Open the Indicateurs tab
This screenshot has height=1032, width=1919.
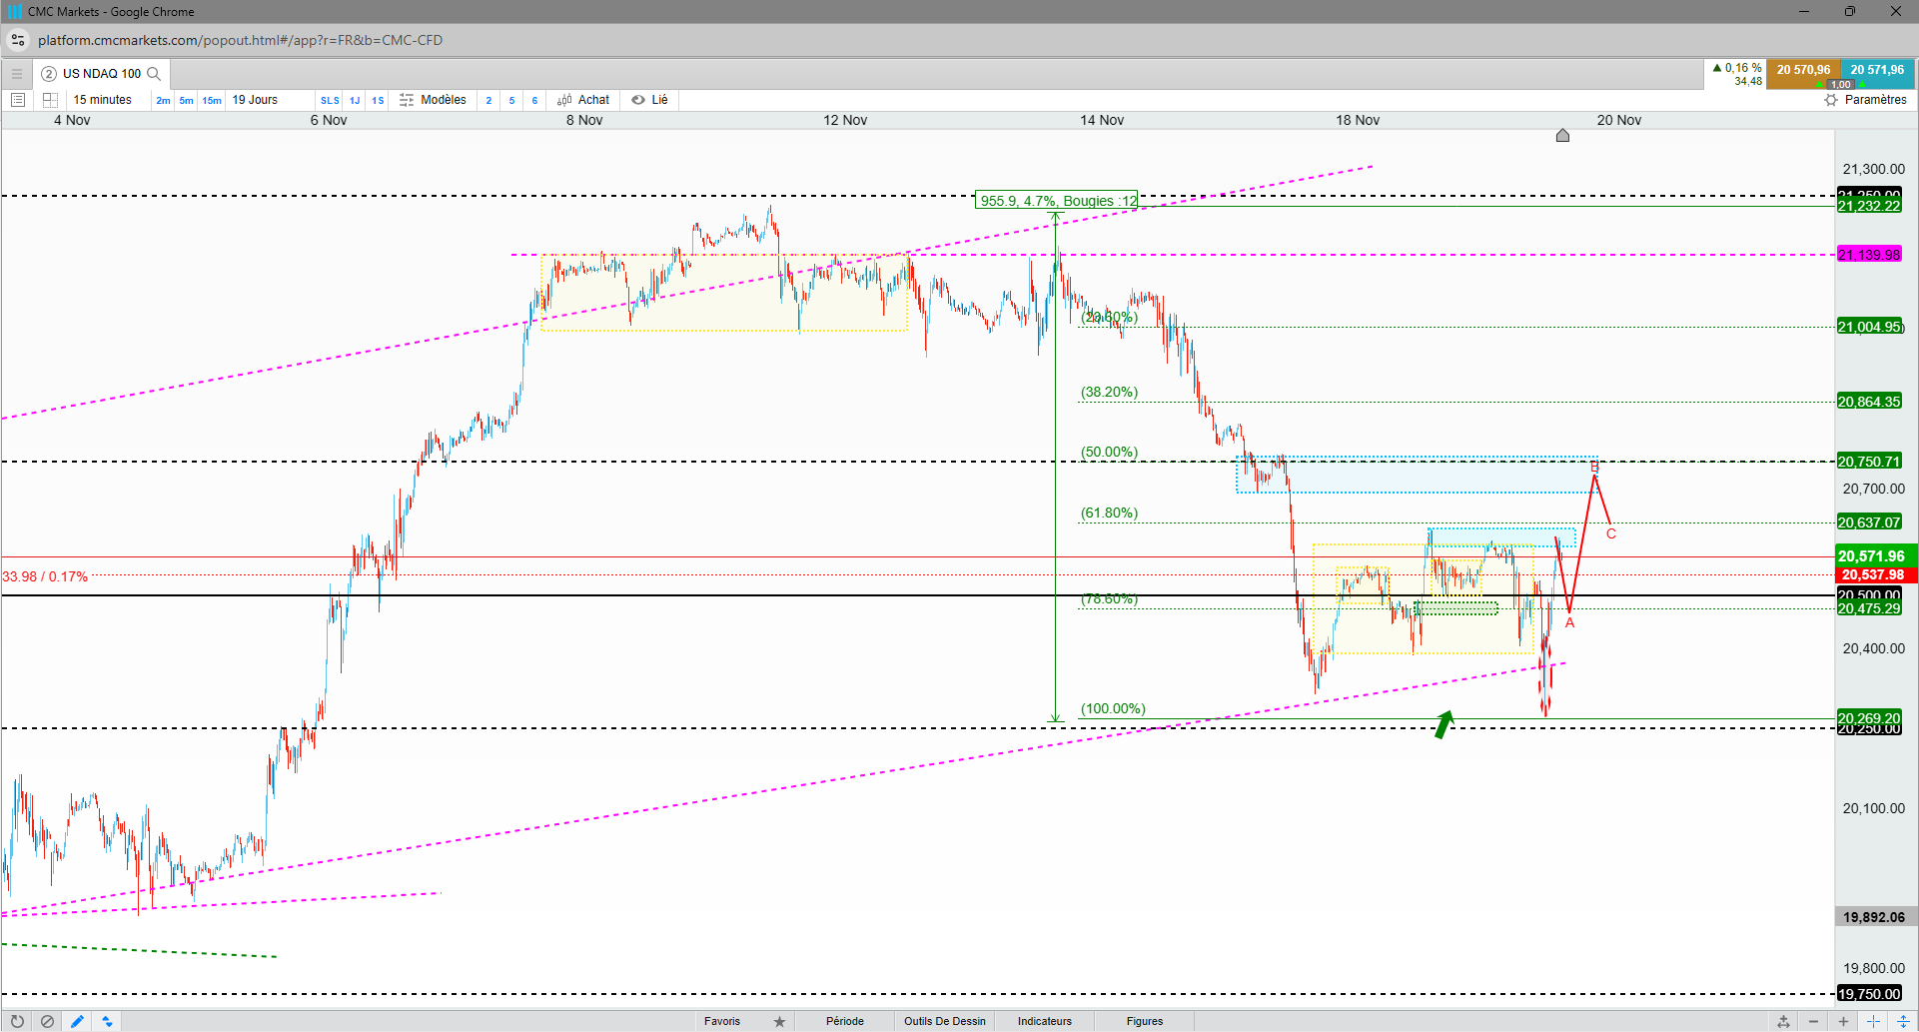click(1045, 1021)
